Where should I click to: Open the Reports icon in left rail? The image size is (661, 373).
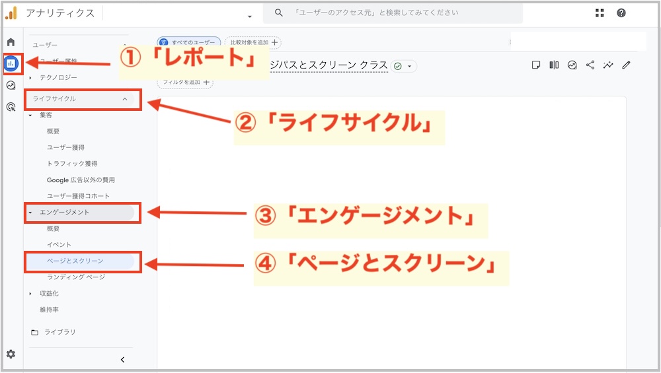11,63
